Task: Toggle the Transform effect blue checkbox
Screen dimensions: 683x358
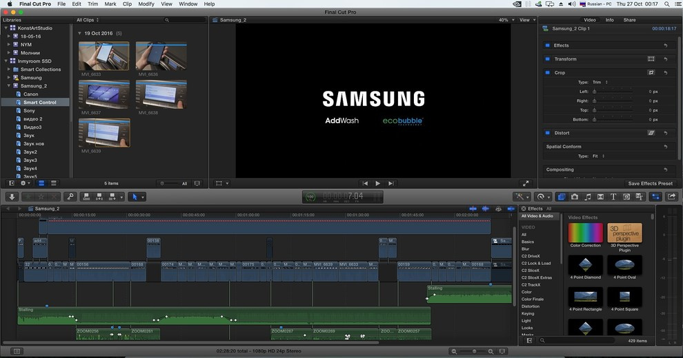Action: coord(548,59)
